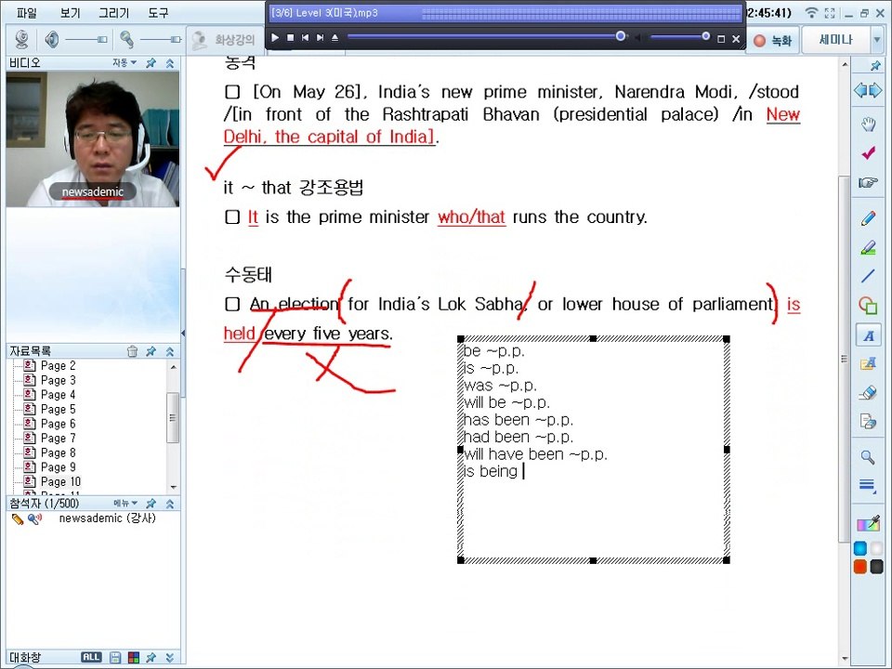Image resolution: width=892 pixels, height=669 pixels.
Task: Mute the speaker icon
Action: coord(52,39)
